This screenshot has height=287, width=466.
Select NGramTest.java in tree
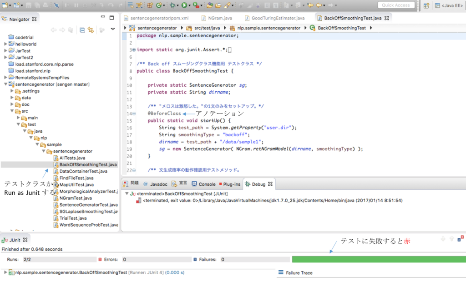tap(76, 198)
